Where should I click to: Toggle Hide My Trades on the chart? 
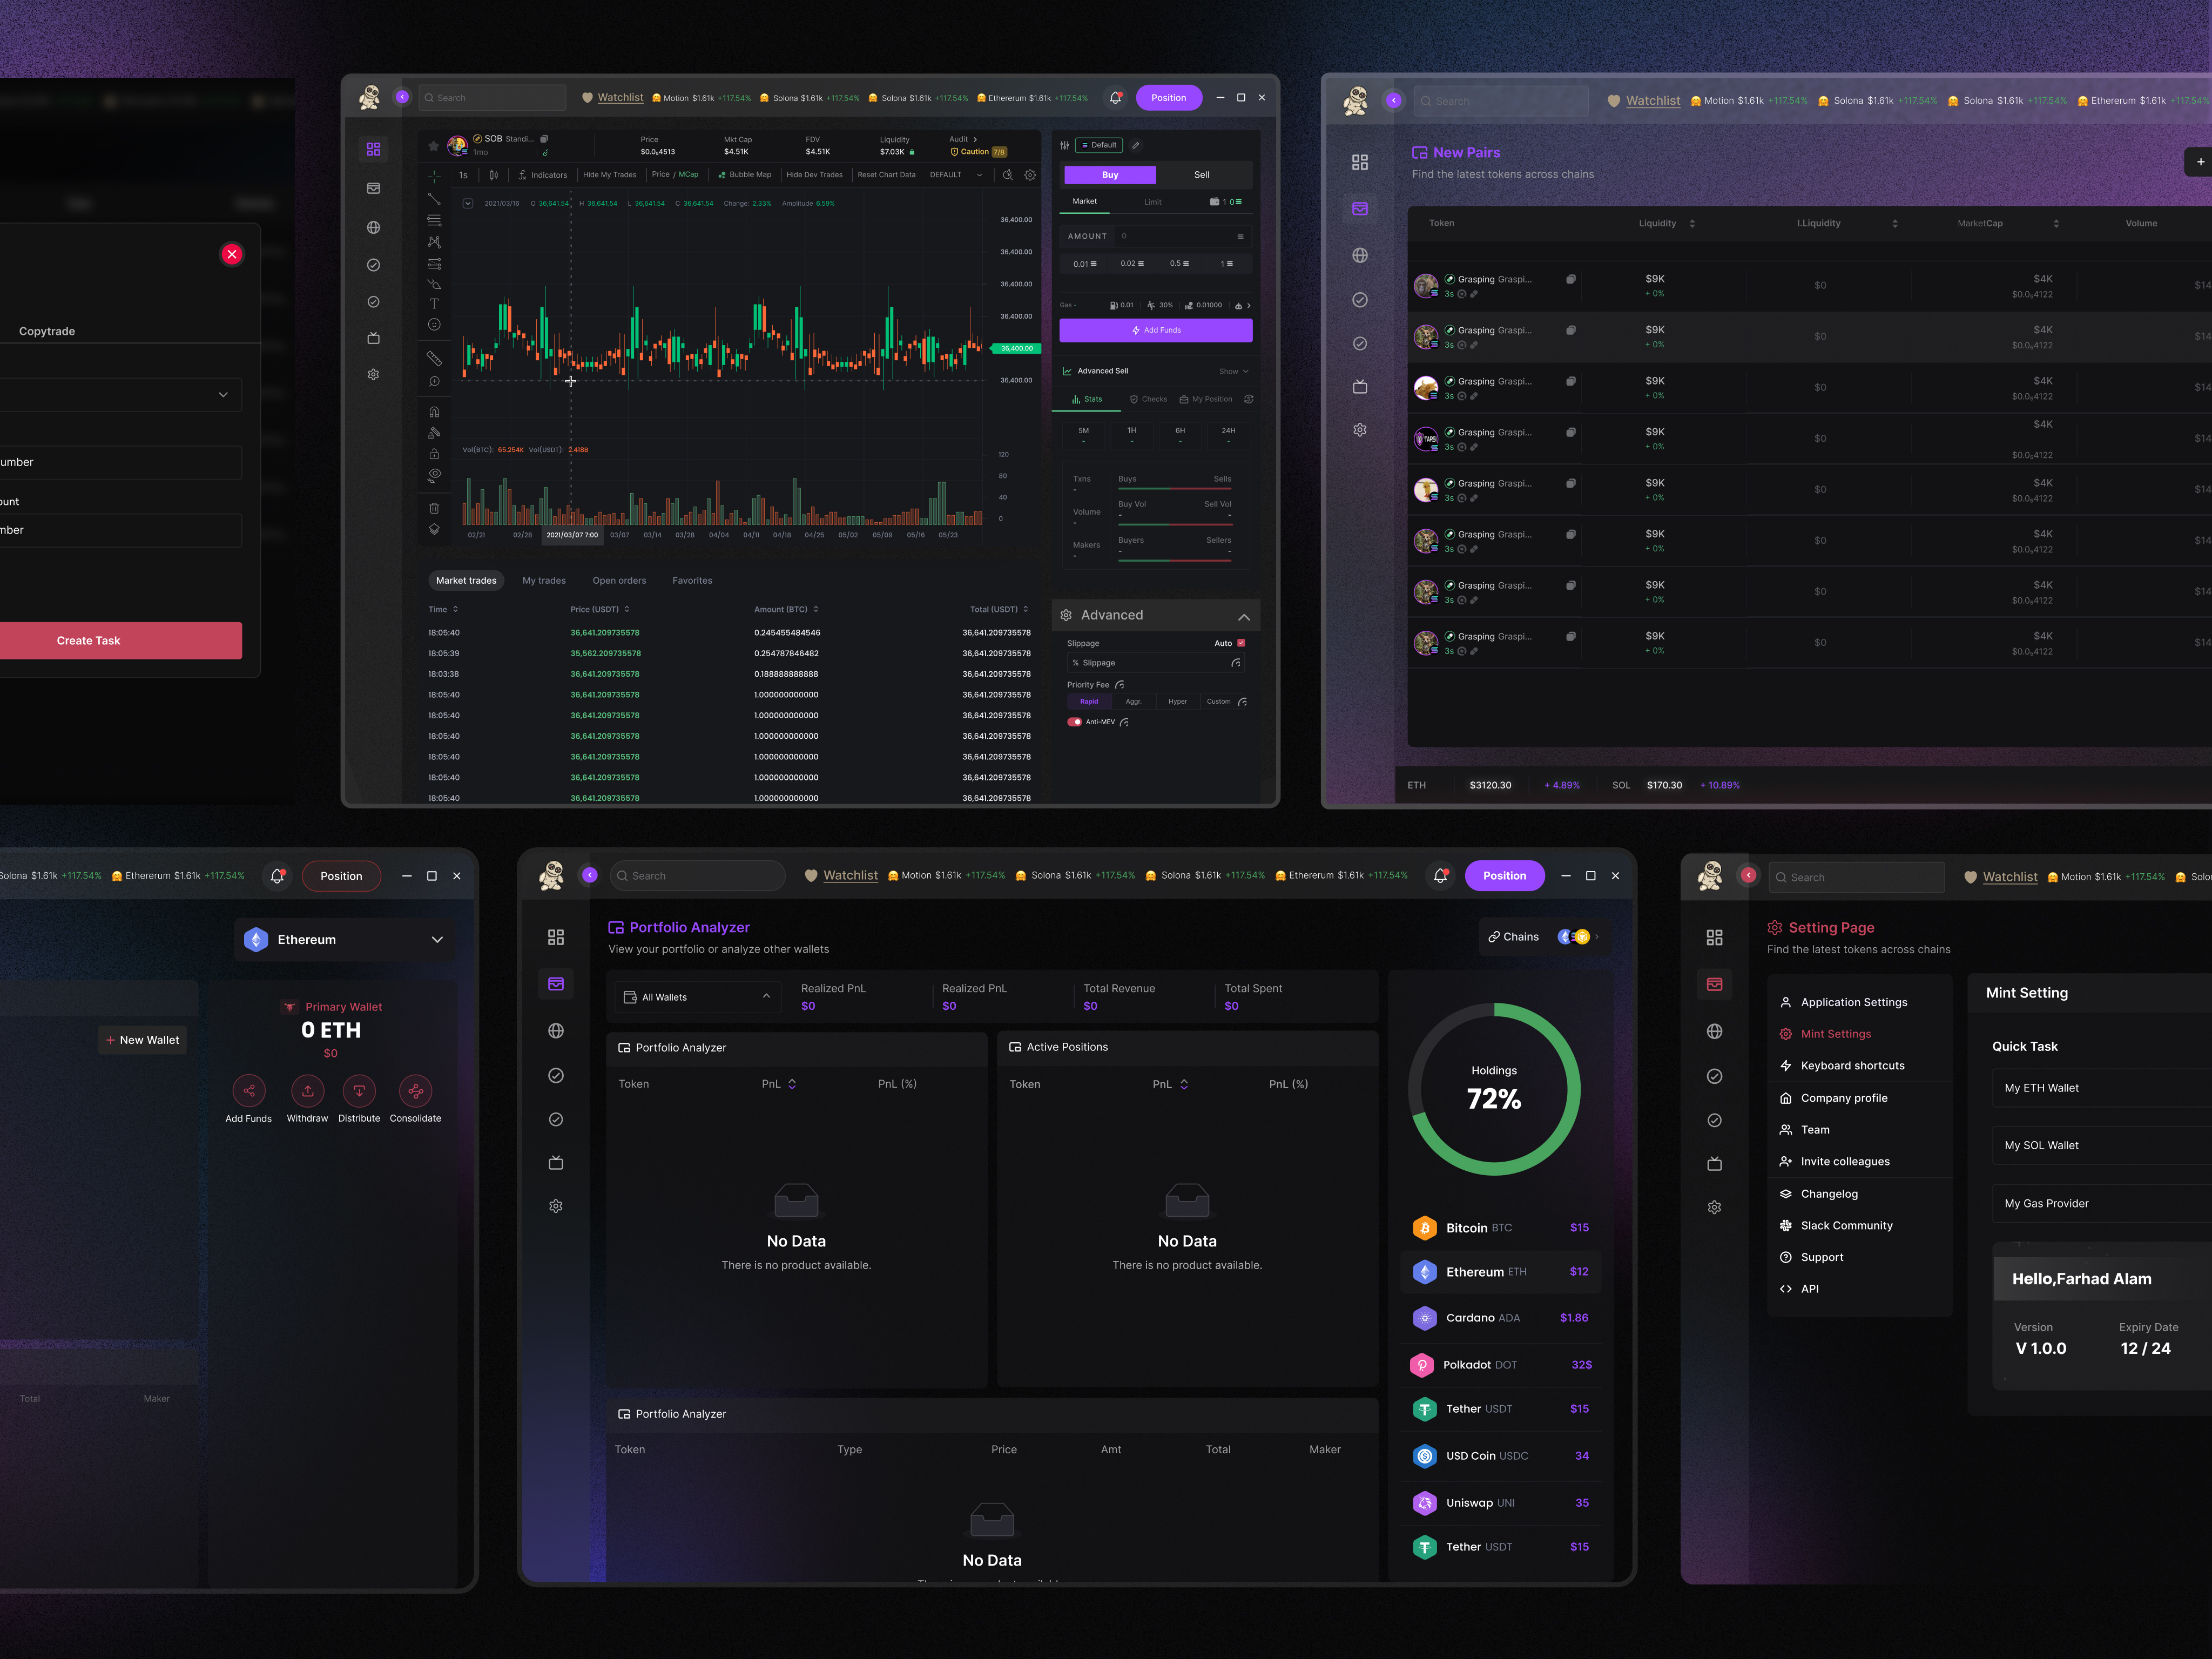point(610,174)
